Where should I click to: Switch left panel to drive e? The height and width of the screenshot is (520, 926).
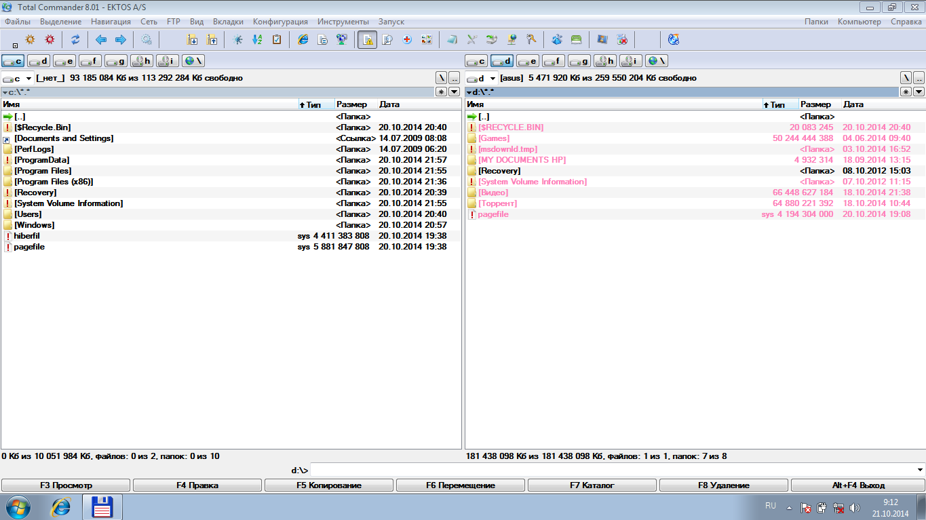coord(64,61)
